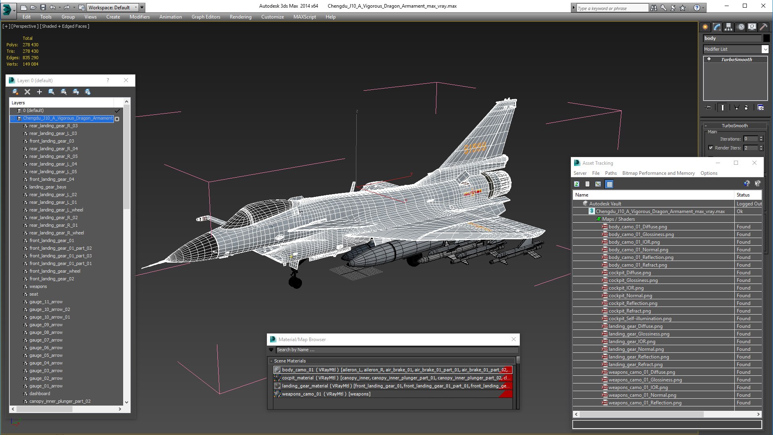Toggle Show End Result button under modifier stack
The height and width of the screenshot is (435, 773).
coord(723,108)
